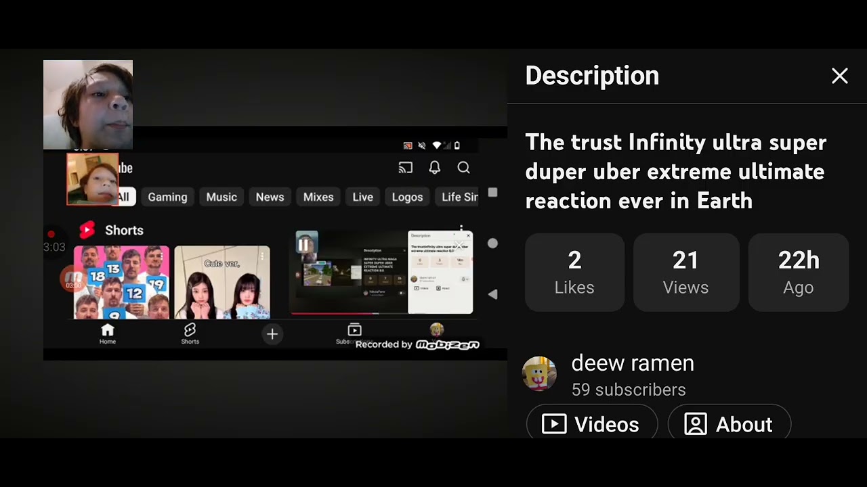Select the News filter chip

tap(270, 197)
